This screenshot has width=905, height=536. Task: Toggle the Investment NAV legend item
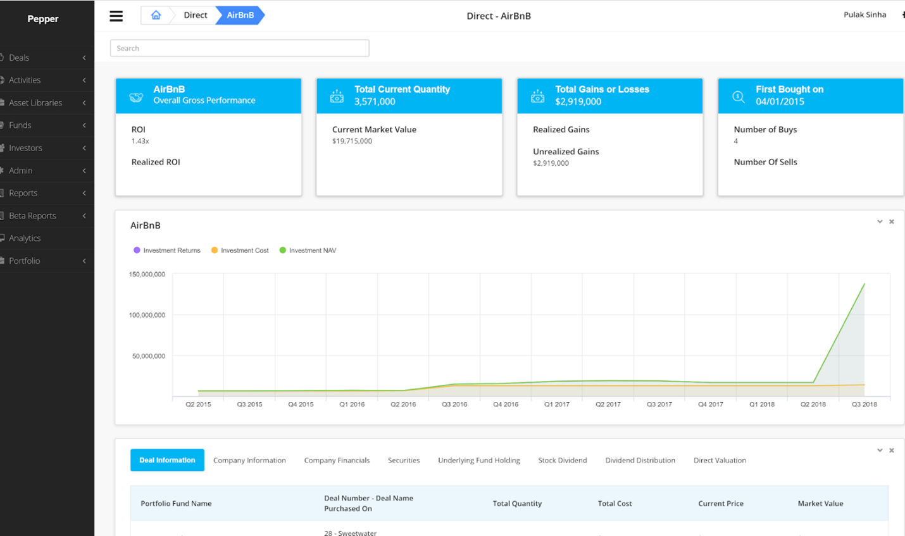pos(308,250)
